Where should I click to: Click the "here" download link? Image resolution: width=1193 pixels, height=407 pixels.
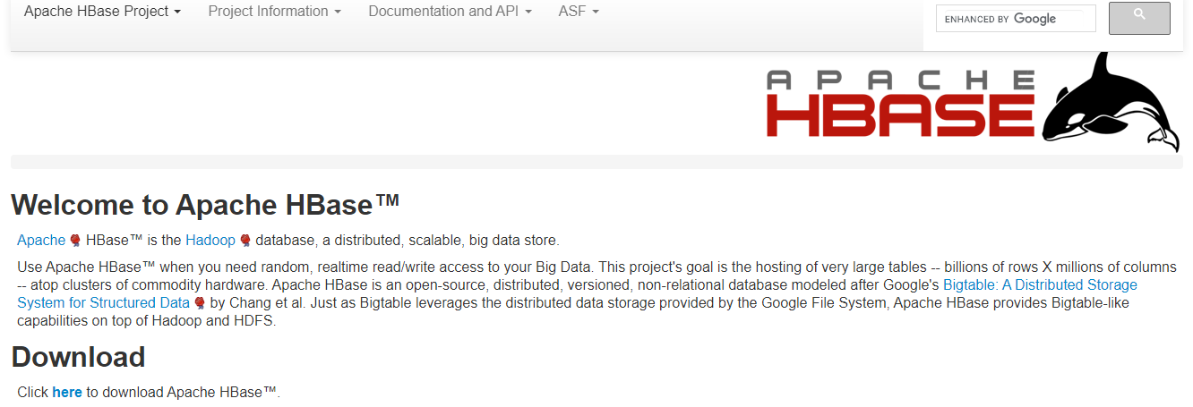pos(67,392)
